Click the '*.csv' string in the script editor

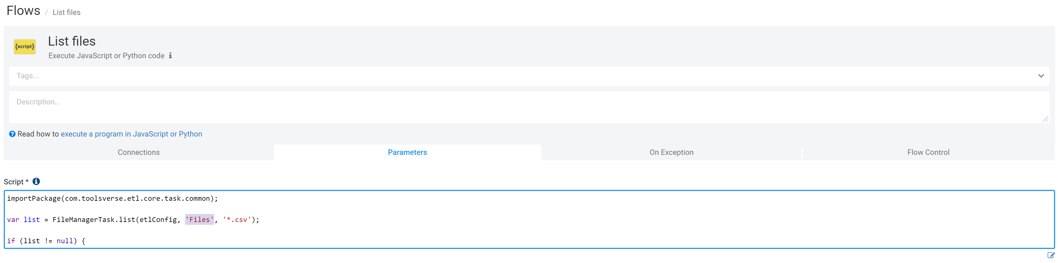pos(237,219)
